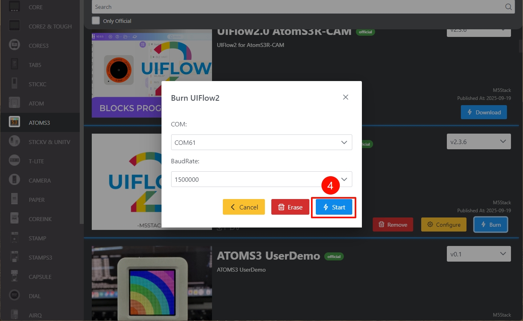Click the "UIFlow2 for AtomS3R-CAM" description

pyautogui.click(x=250, y=45)
